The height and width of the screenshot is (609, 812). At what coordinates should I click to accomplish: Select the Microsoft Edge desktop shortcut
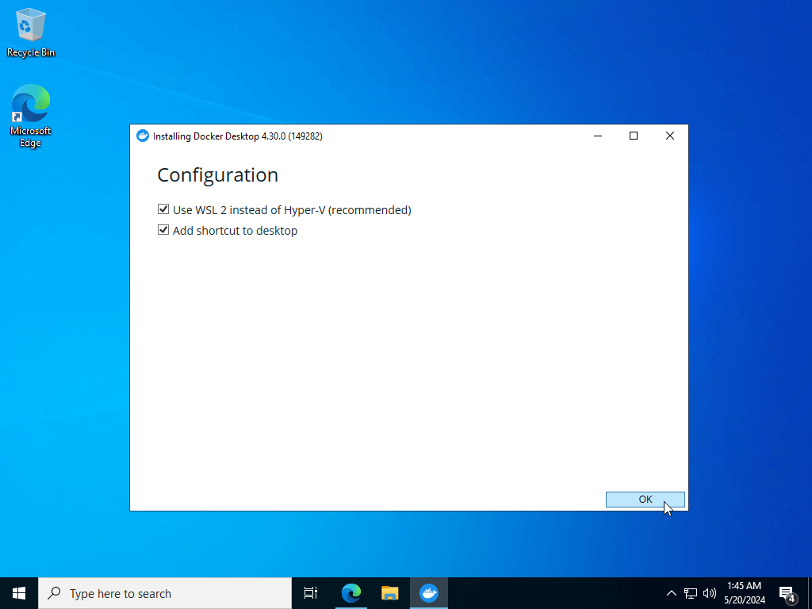[31, 116]
